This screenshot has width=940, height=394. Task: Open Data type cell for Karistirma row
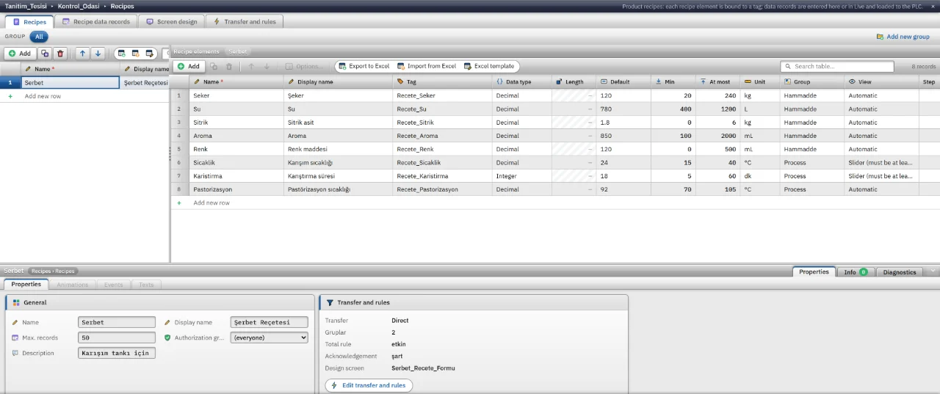(x=521, y=176)
